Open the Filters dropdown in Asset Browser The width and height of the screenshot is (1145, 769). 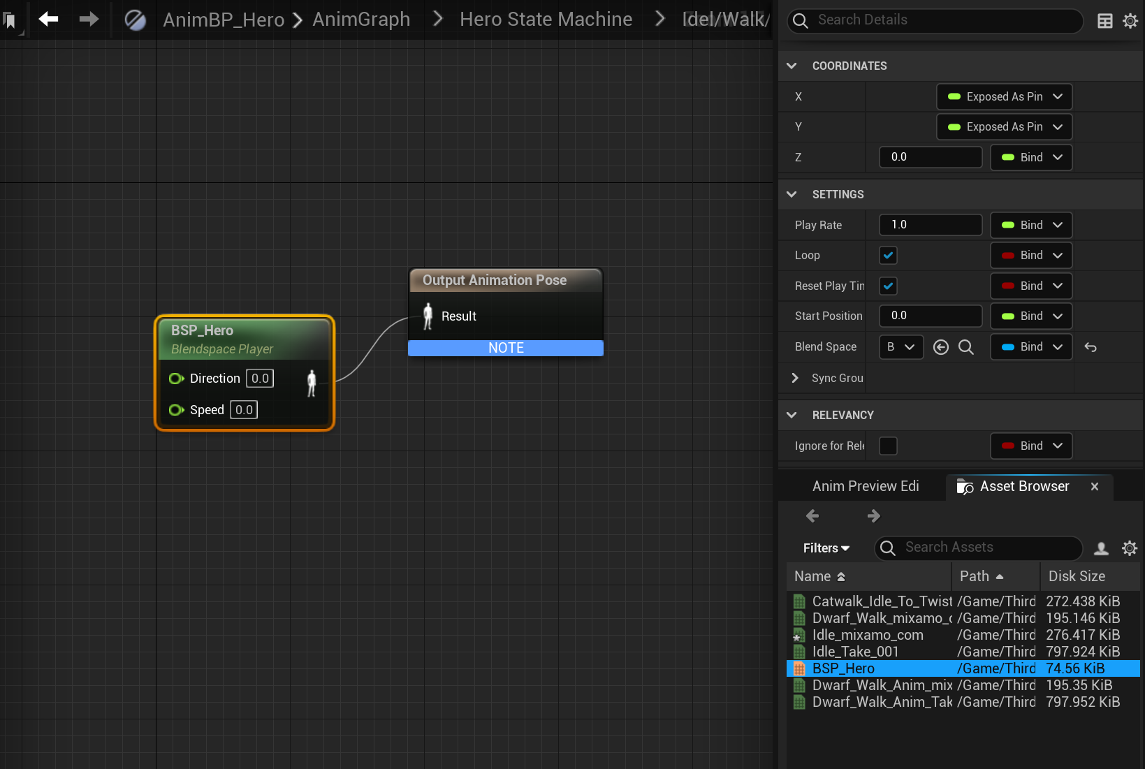[826, 548]
